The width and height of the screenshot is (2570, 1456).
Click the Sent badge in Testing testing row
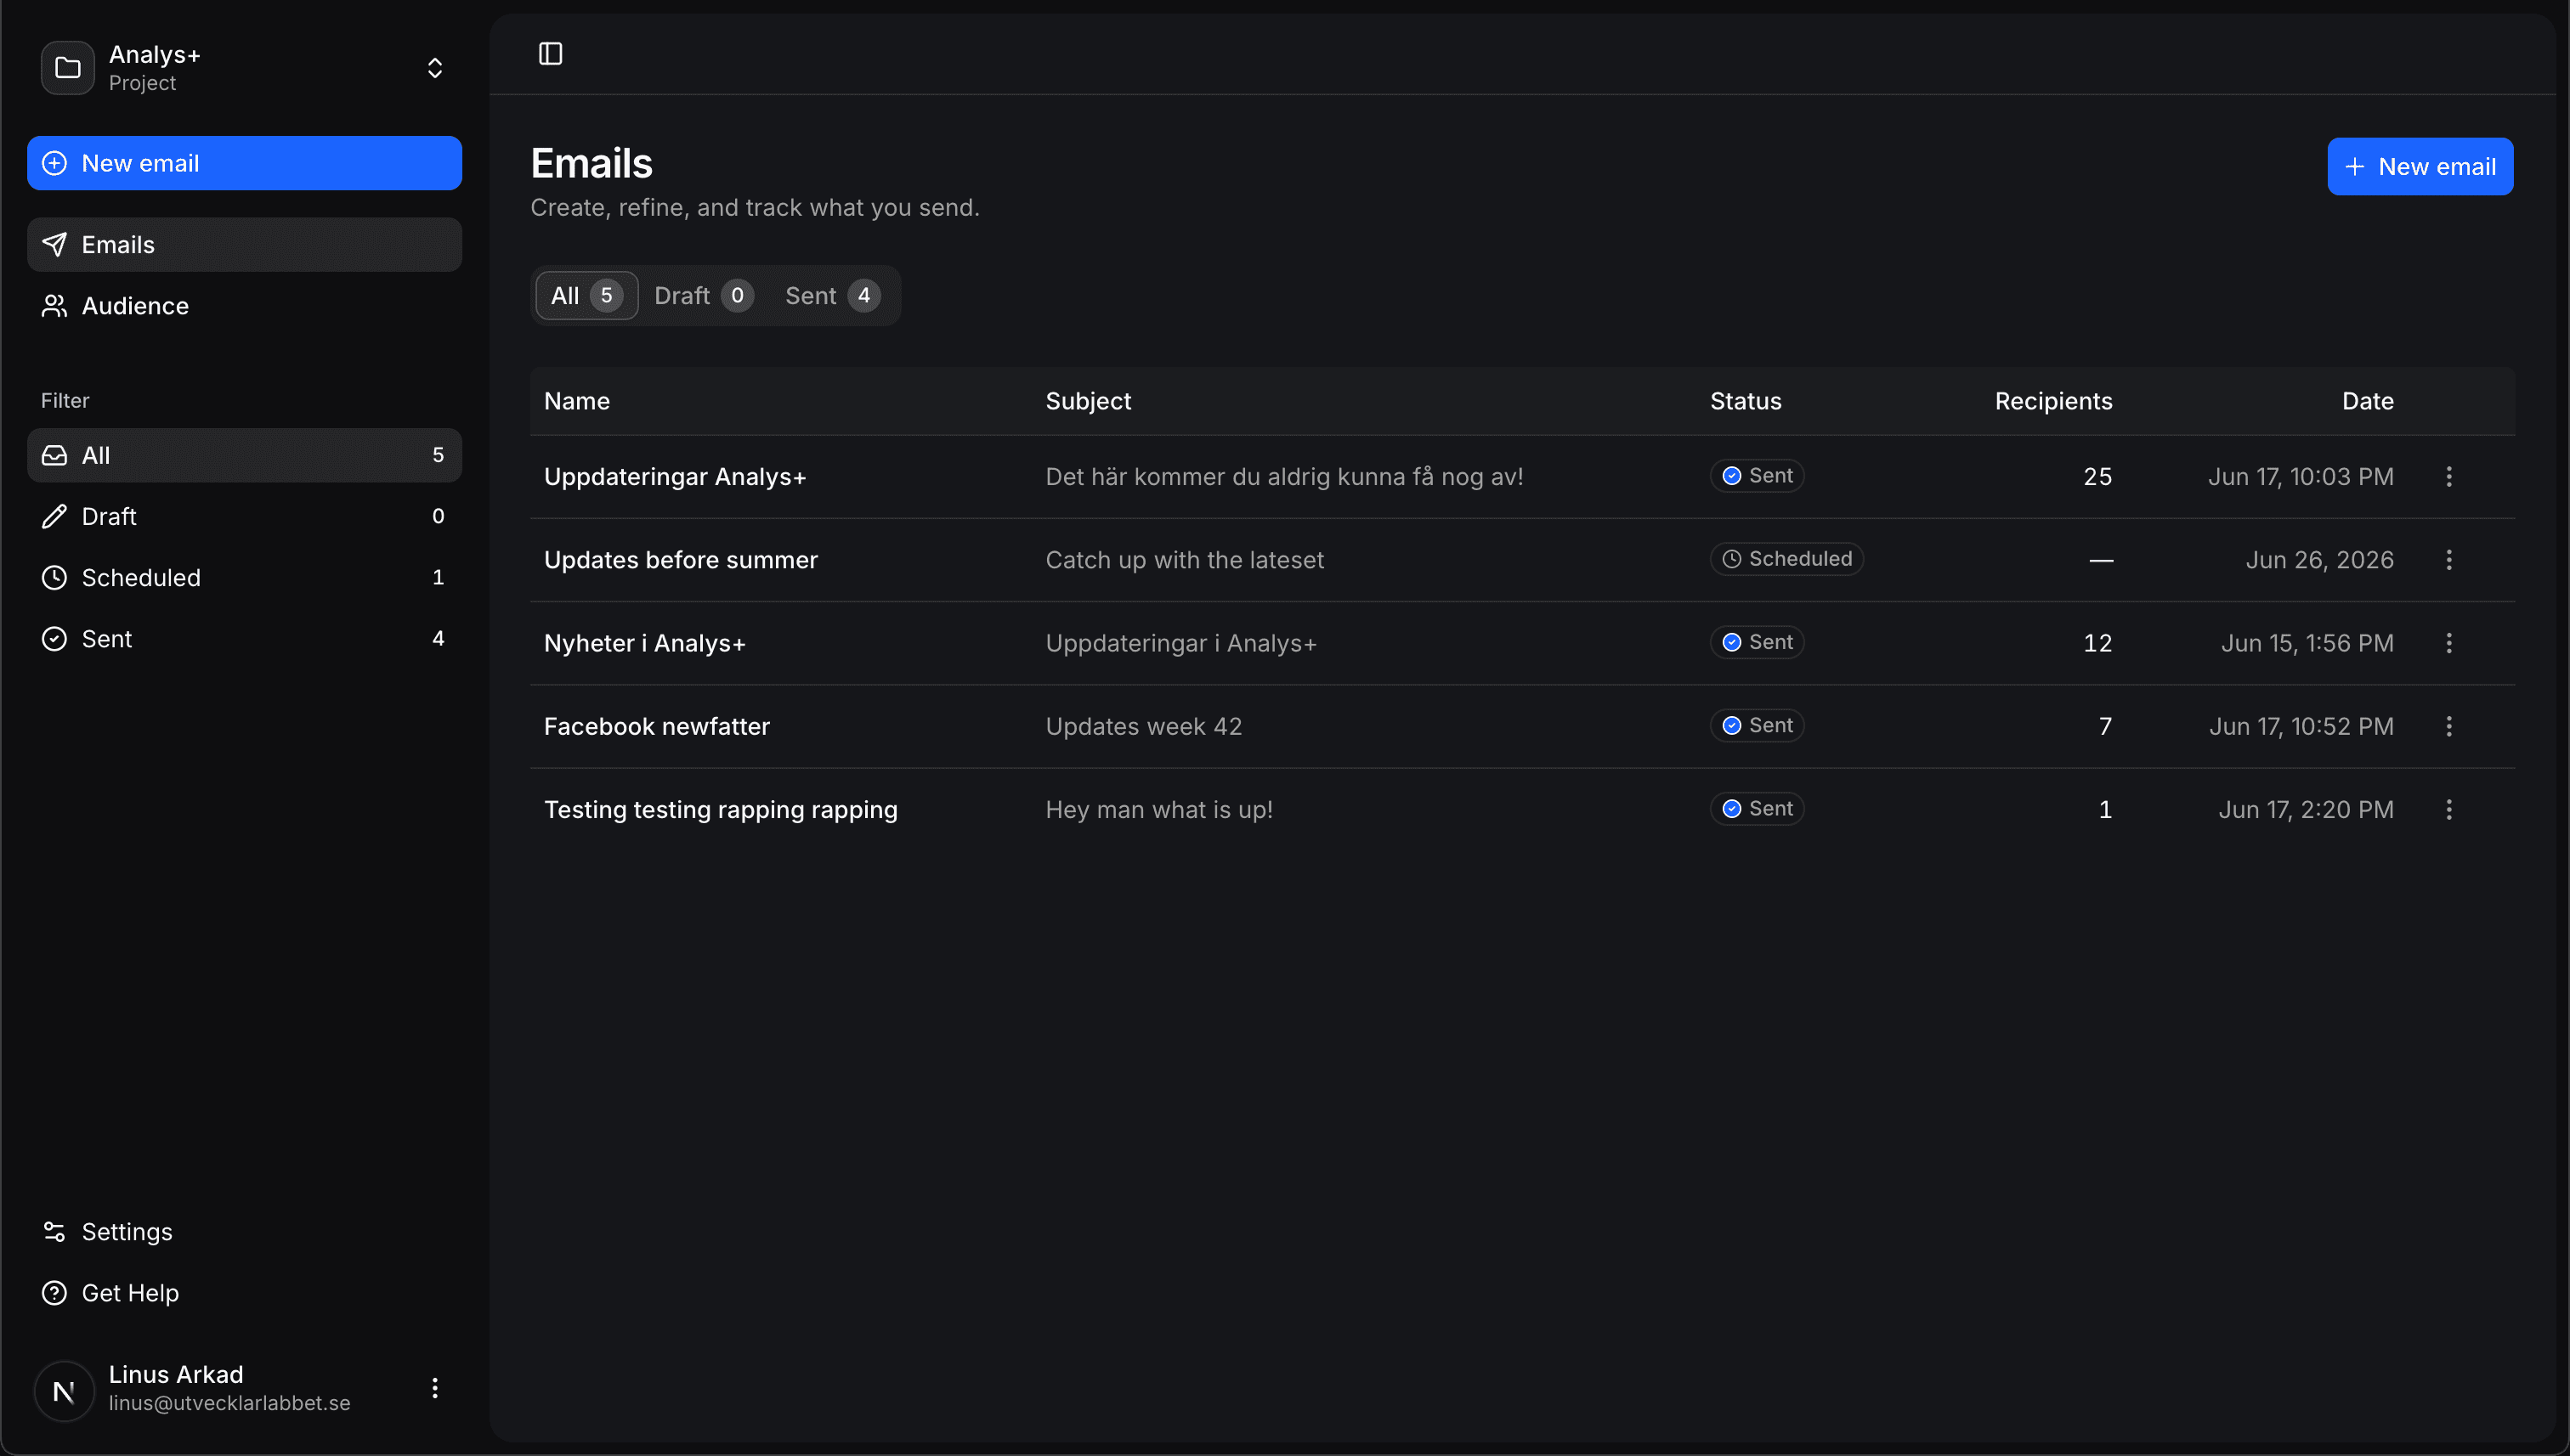tap(1756, 808)
